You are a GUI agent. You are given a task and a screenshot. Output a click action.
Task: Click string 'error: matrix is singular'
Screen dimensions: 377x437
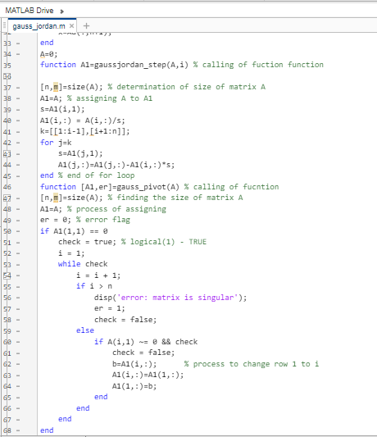178,298
